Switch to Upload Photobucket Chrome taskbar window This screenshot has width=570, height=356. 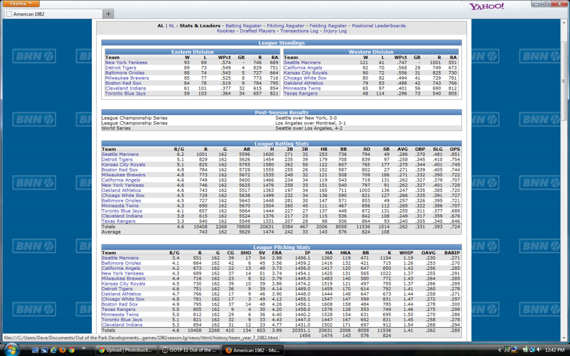point(126,350)
